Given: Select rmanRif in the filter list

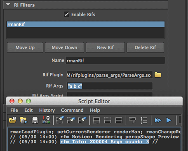Looking at the screenshot, I should point(86,24).
